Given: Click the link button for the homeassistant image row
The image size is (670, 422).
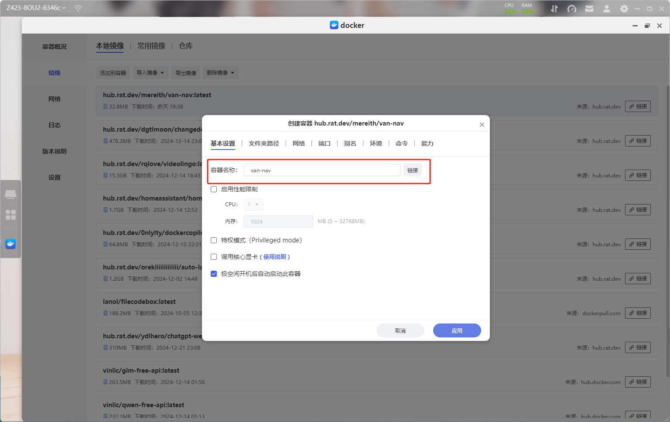Looking at the screenshot, I should 638,210.
